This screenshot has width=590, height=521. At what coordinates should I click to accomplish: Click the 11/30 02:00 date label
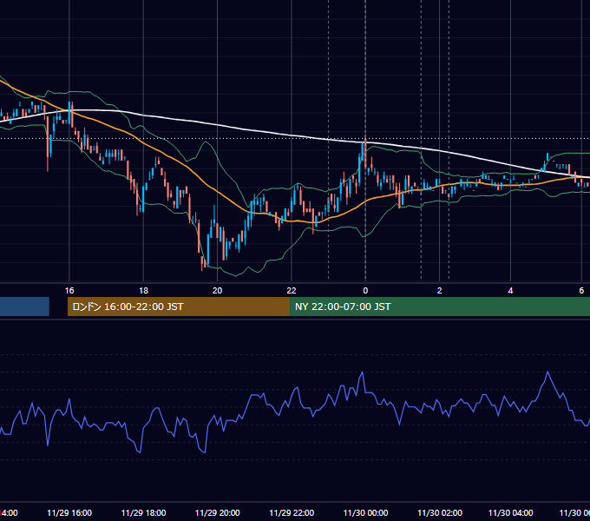point(440,512)
